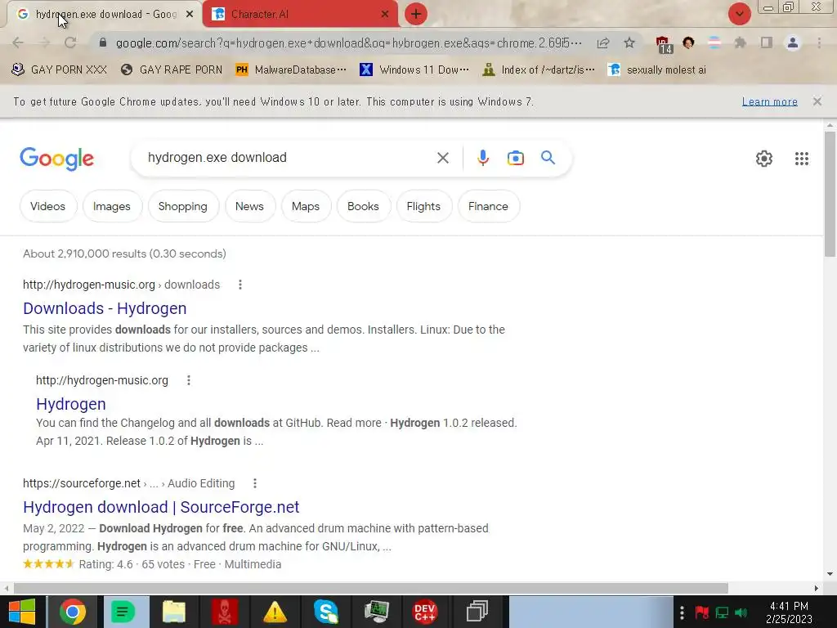This screenshot has width=837, height=628.
Task: Click the Chrome taskbar icon
Action: click(x=73, y=612)
